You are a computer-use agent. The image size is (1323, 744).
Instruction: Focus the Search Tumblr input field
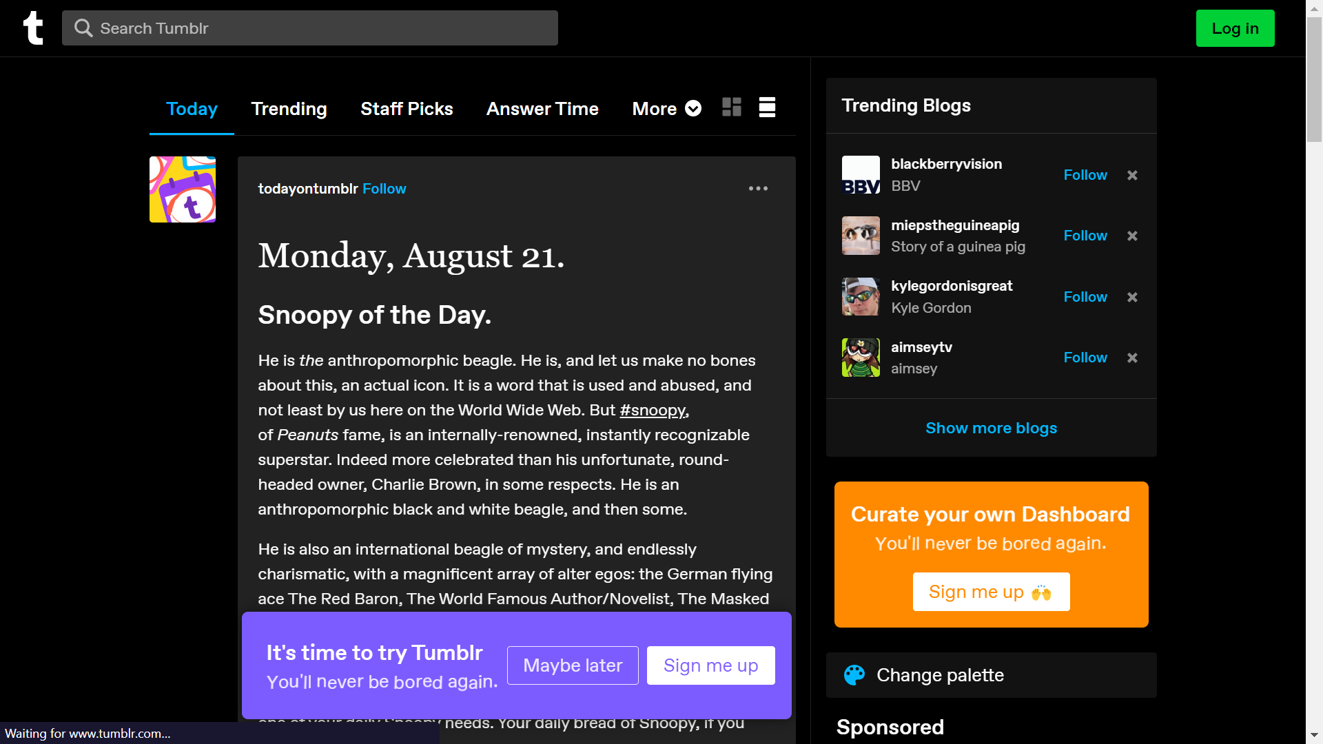click(x=310, y=28)
